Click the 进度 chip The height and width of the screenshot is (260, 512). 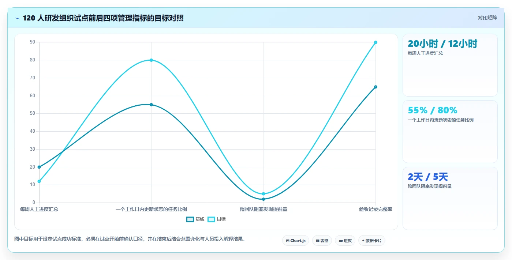[x=345, y=241]
